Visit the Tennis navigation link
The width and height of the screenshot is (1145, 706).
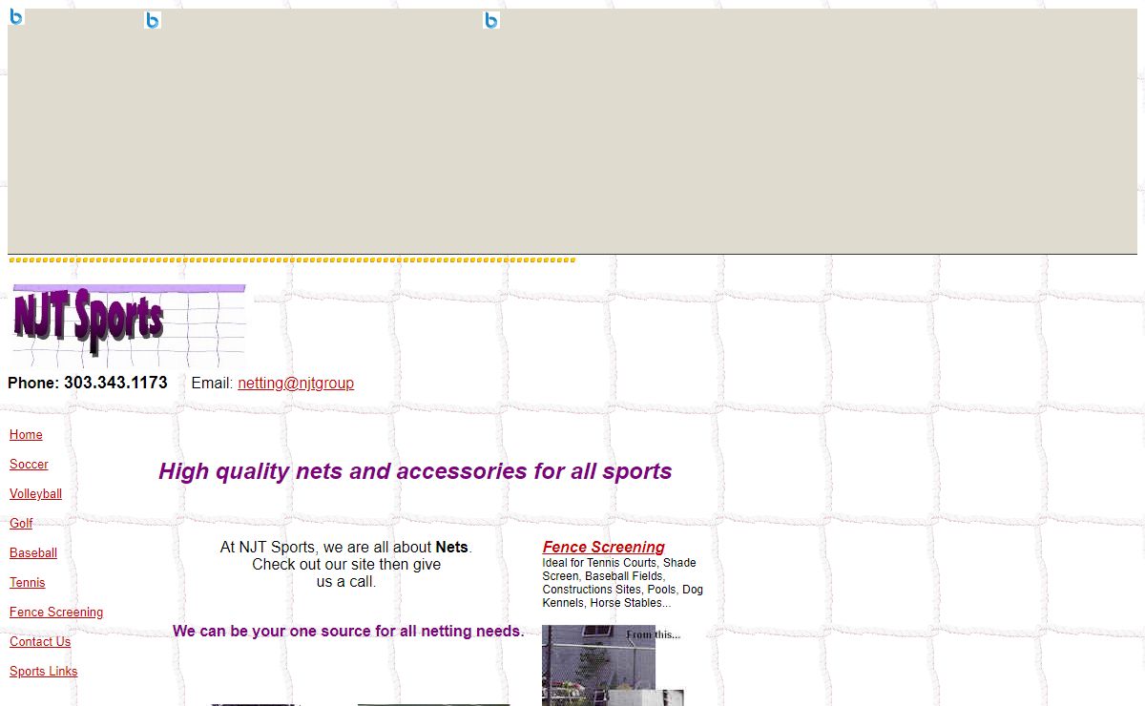click(x=27, y=582)
